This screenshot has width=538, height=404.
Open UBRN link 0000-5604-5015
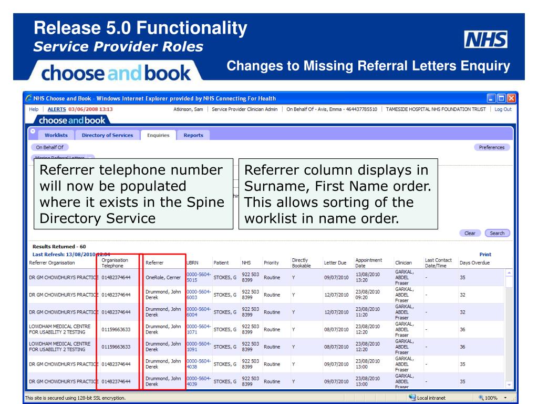[198, 277]
